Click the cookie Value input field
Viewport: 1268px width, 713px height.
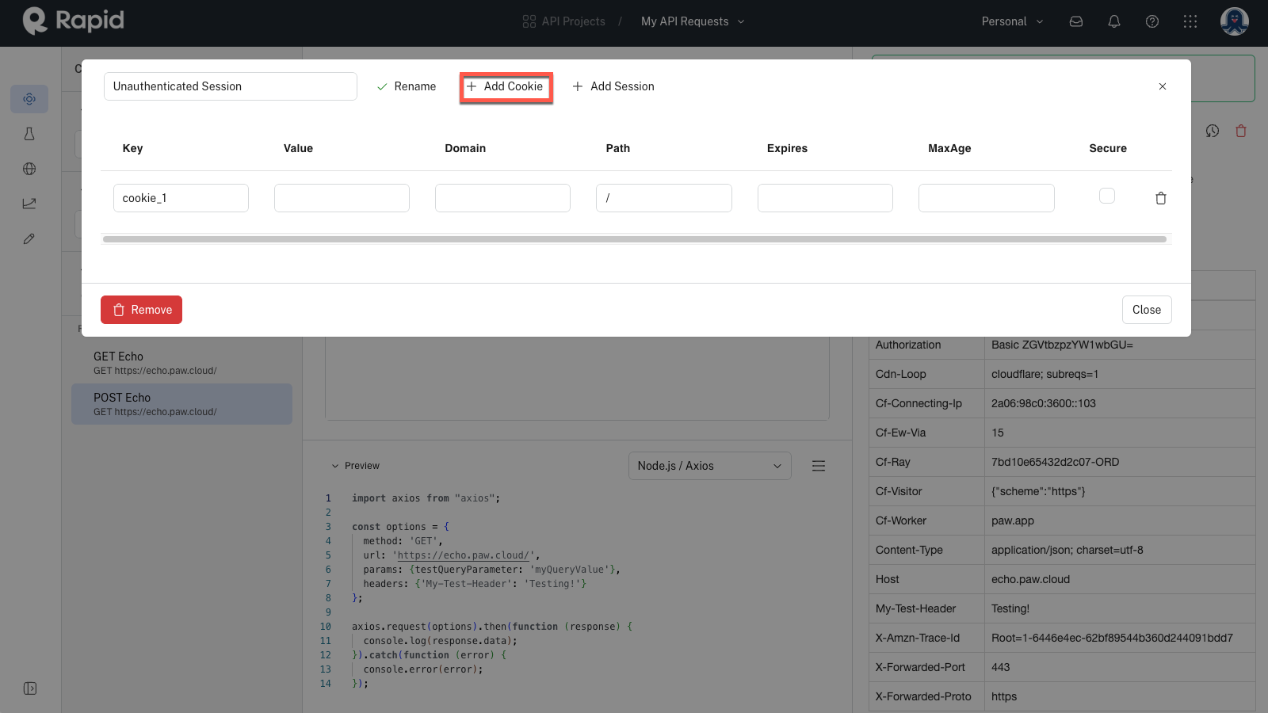click(342, 198)
